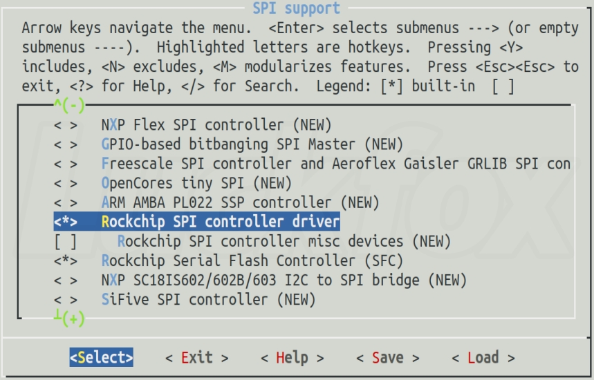Toggle GPIO-based bitbanging SPI Master option
The width and height of the screenshot is (594, 380).
point(66,144)
